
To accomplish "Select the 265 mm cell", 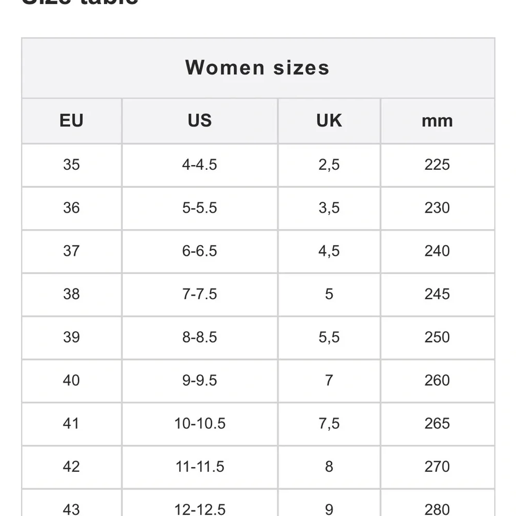I will click(437, 424).
